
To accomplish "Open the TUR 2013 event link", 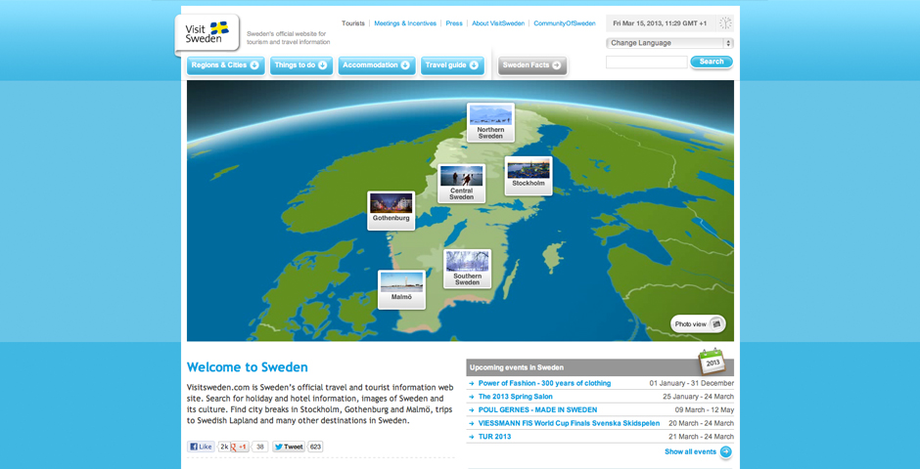I will (x=494, y=437).
